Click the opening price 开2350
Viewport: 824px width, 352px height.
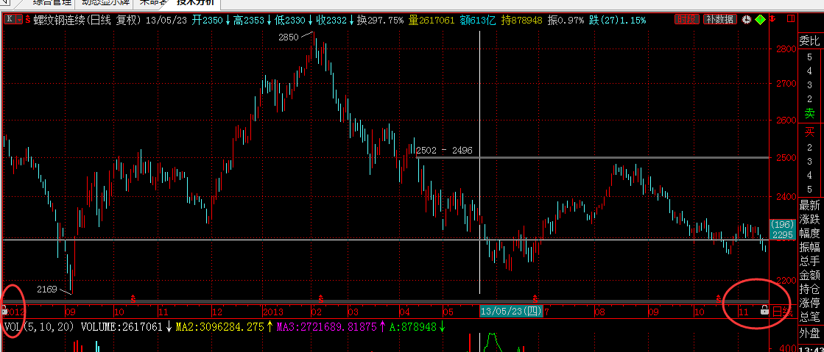point(207,21)
